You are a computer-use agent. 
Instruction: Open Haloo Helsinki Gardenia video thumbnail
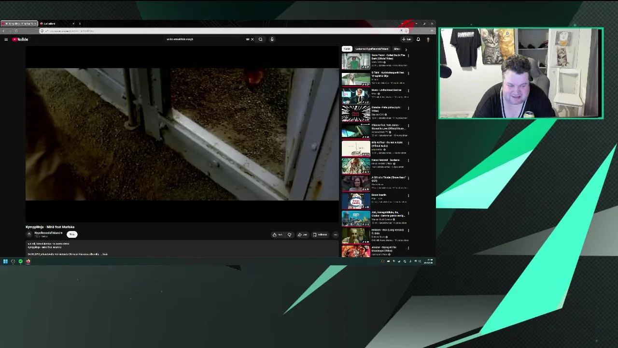pos(356,166)
